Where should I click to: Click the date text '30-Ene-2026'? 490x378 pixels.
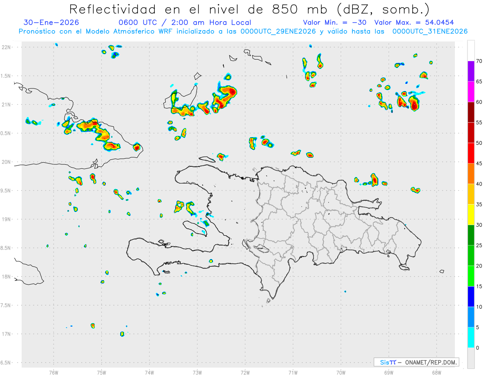pos(51,22)
